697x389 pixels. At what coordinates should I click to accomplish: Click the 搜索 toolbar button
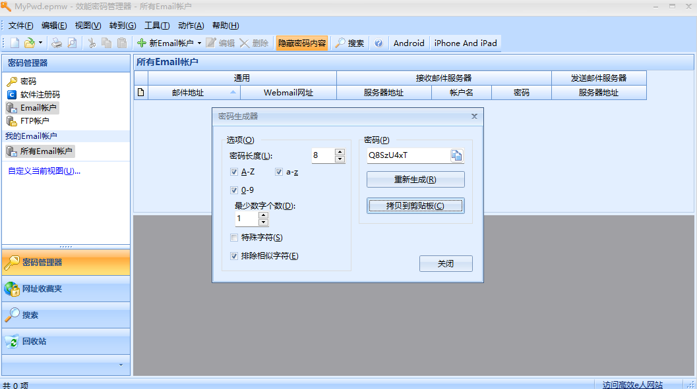[x=350, y=43]
